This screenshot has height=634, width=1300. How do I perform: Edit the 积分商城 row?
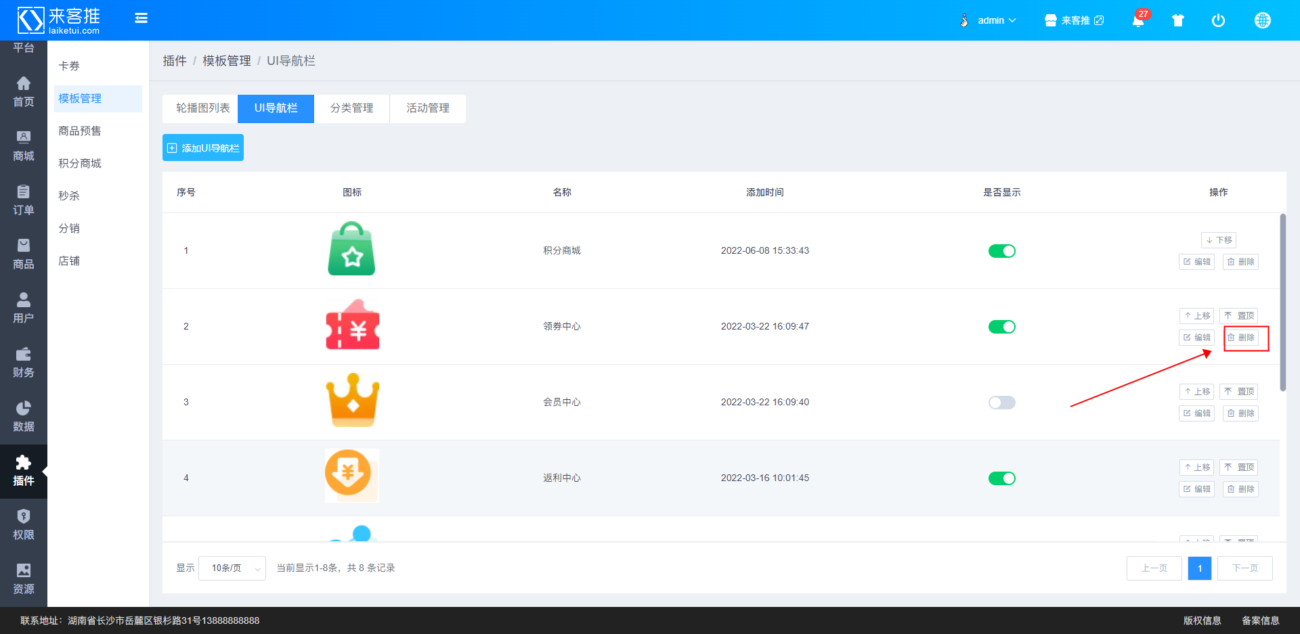pos(1196,262)
